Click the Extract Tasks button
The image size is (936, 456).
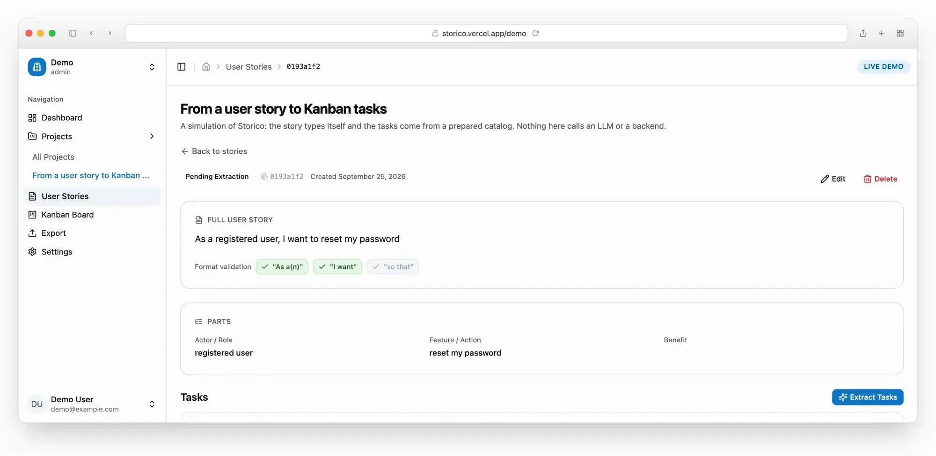click(x=868, y=397)
